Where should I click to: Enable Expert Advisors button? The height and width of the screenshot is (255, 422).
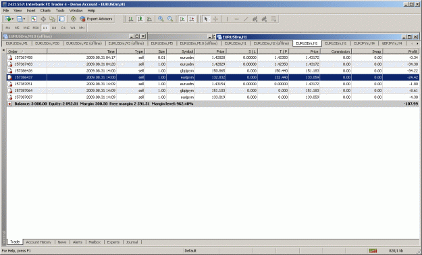[96, 19]
